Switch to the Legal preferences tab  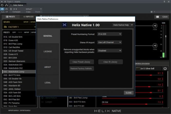(48, 83)
